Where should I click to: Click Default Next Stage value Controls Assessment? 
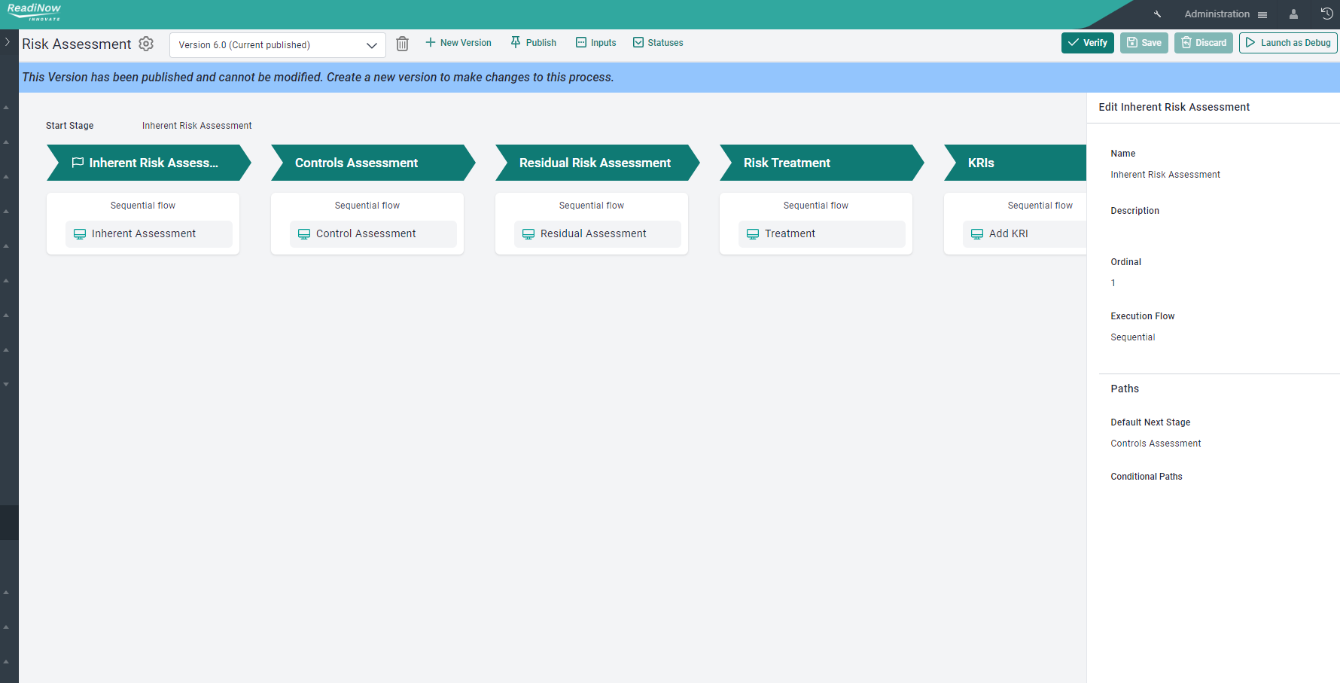(1156, 444)
